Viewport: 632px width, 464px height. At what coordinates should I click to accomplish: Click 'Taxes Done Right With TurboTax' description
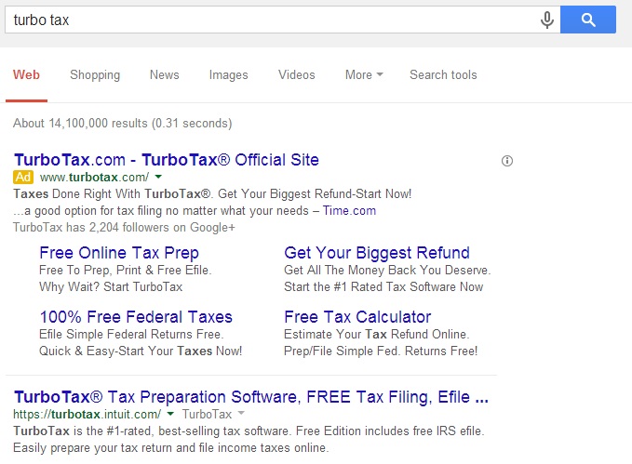212,193
